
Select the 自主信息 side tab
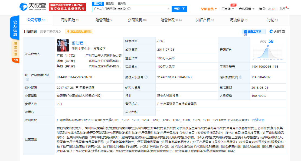[x=15, y=51]
